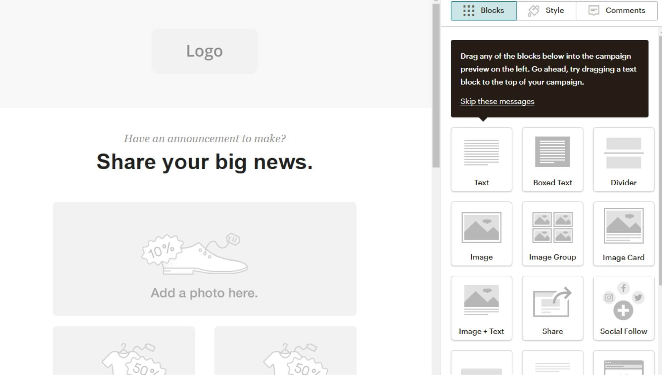
Task: Select the Social Follow block type
Action: tap(624, 308)
